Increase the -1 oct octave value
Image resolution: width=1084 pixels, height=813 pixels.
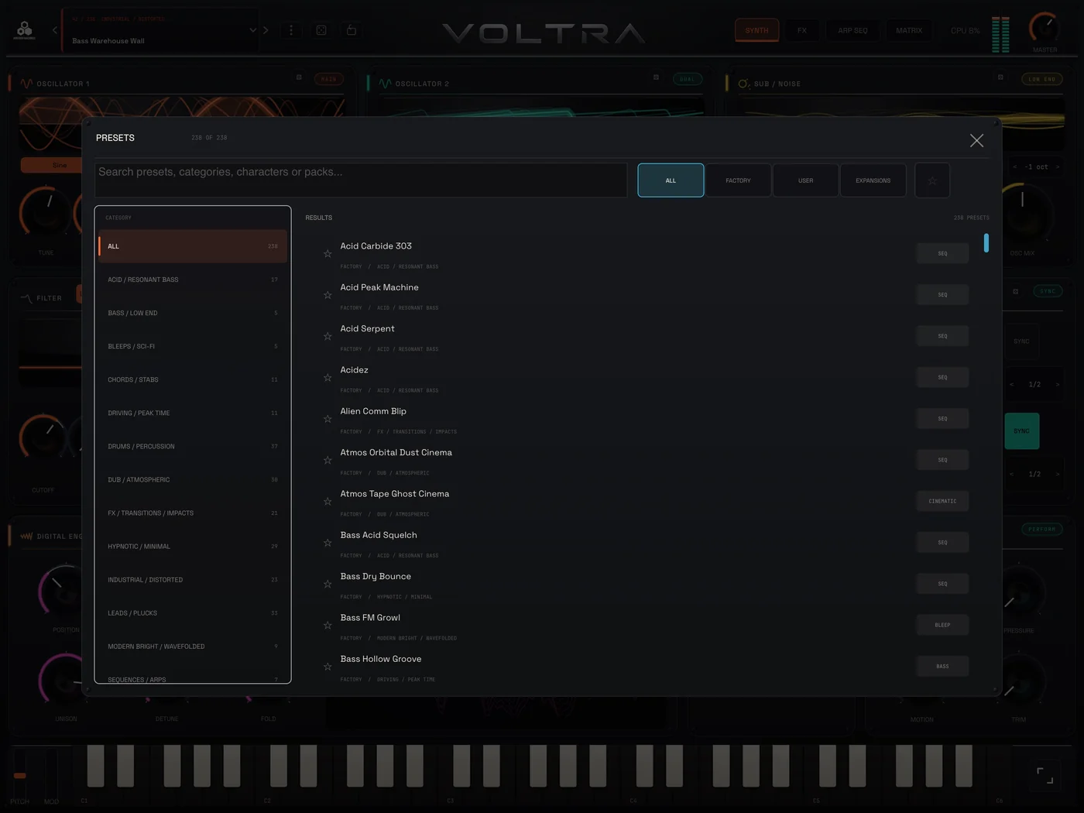click(1058, 166)
